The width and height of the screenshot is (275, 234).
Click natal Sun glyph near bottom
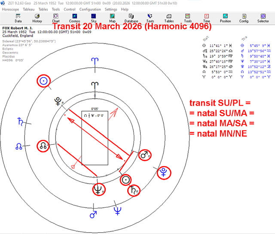point(126,180)
